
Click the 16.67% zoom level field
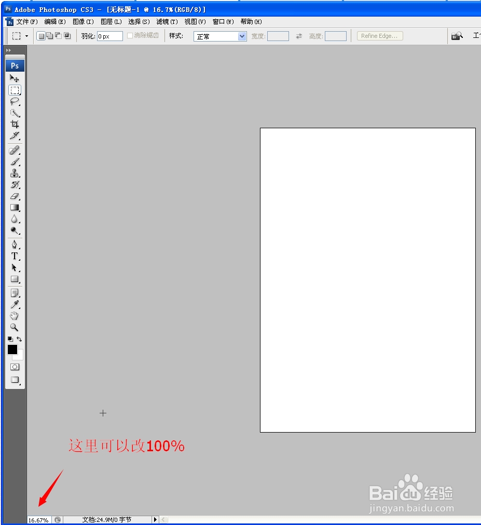click(39, 520)
